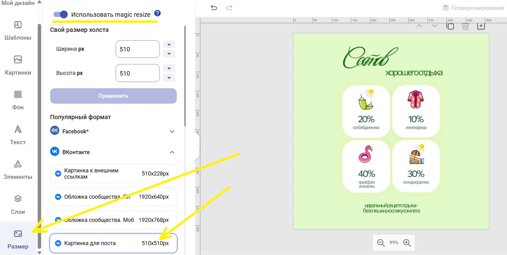Zoom out with magnifier minus icon

pos(381,243)
